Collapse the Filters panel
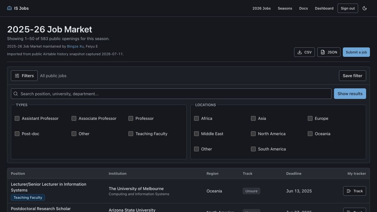 pyautogui.click(x=24, y=76)
